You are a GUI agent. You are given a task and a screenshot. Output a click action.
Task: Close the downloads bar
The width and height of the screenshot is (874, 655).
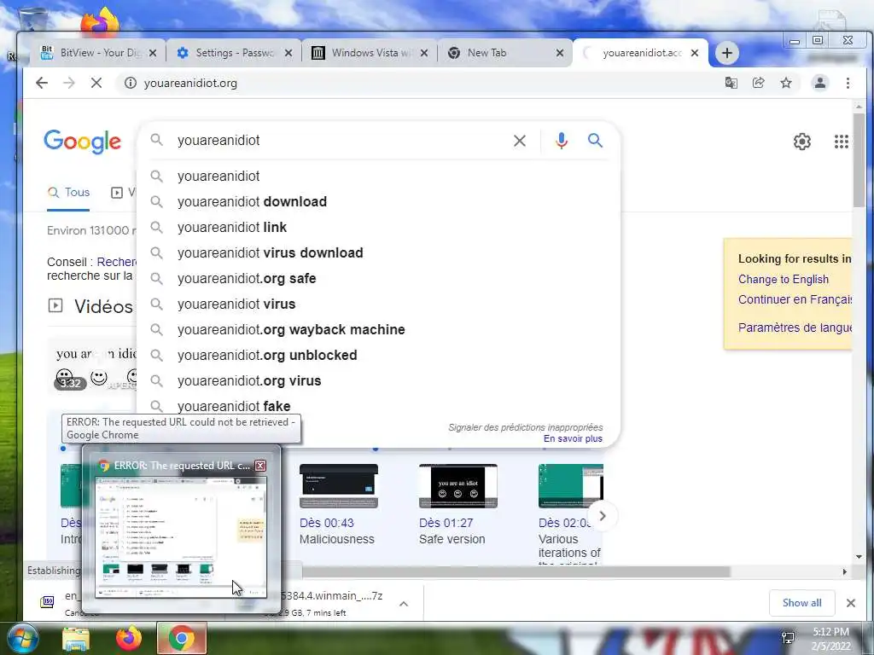point(851,603)
